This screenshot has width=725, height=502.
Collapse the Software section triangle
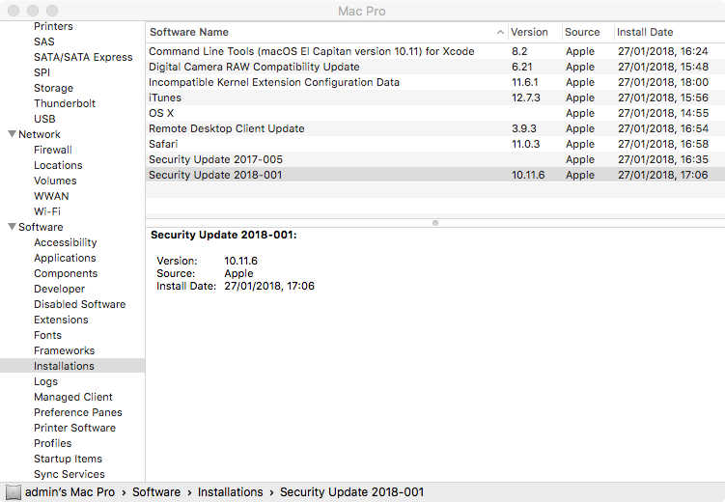[x=13, y=227]
